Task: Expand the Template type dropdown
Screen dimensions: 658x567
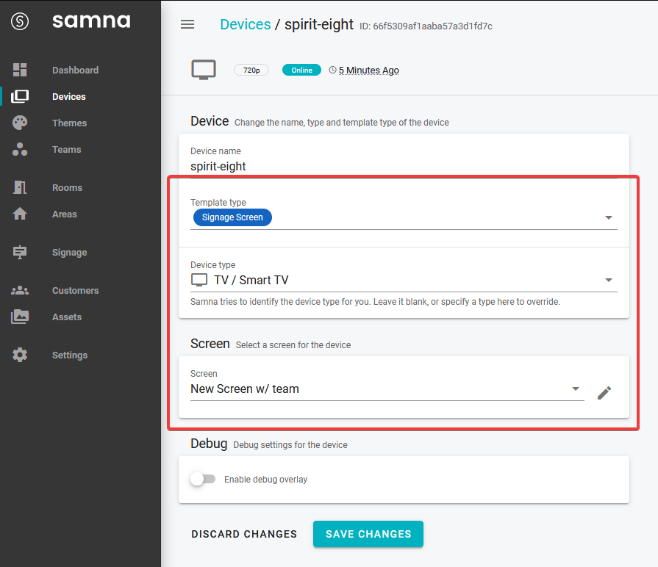Action: [608, 218]
